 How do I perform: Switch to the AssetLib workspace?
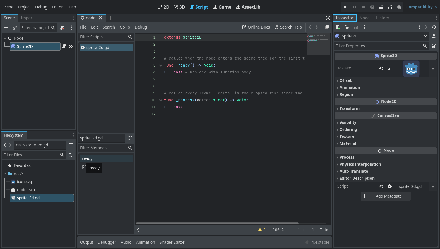[x=248, y=7]
